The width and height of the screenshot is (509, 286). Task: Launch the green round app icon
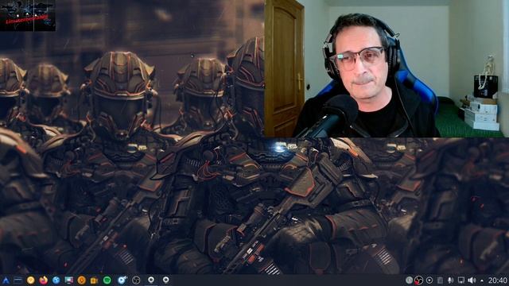(x=107, y=280)
